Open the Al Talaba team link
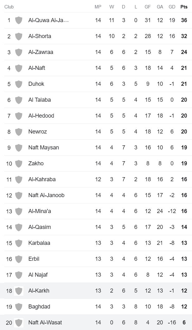Viewport: 192px width, 330px height. (40, 100)
